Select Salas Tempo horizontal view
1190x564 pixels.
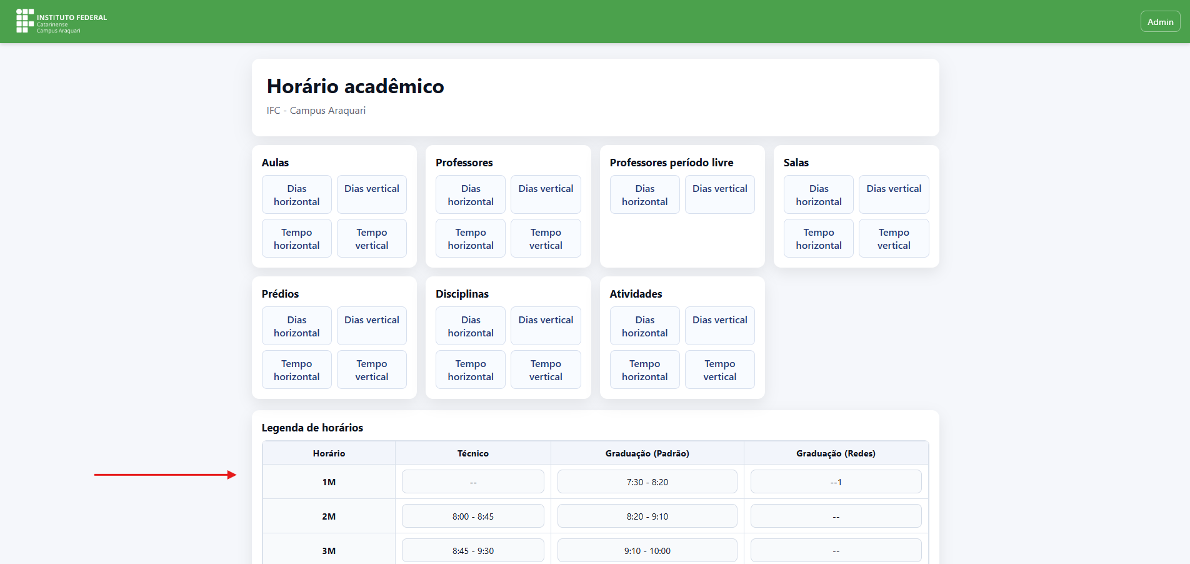click(818, 239)
